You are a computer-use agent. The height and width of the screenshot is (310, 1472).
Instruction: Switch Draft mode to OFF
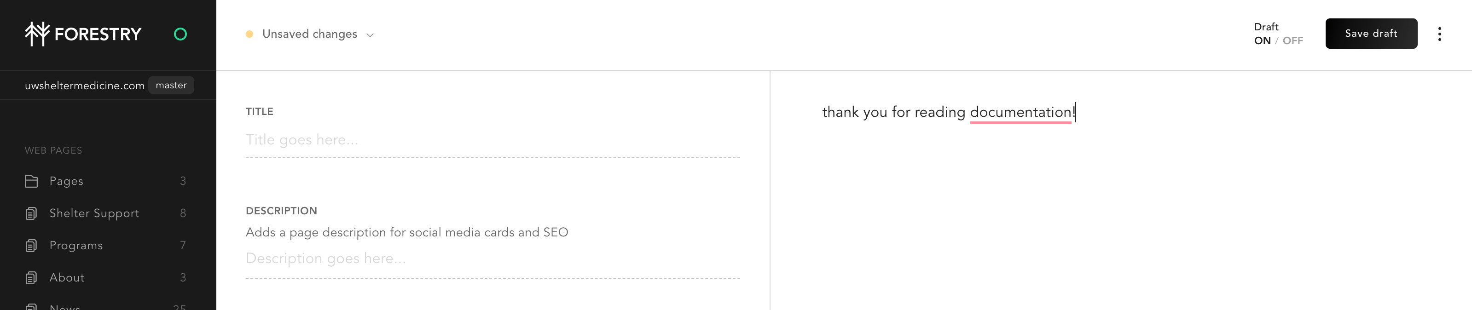pos(1292,40)
